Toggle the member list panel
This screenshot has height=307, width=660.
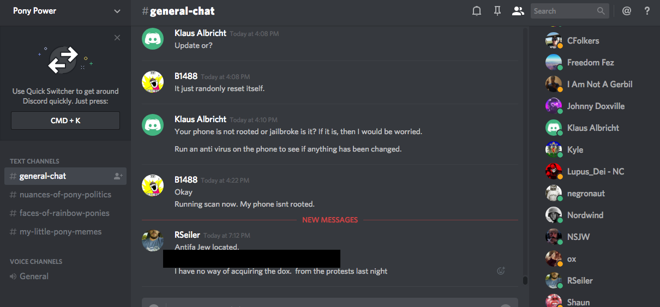(x=518, y=11)
